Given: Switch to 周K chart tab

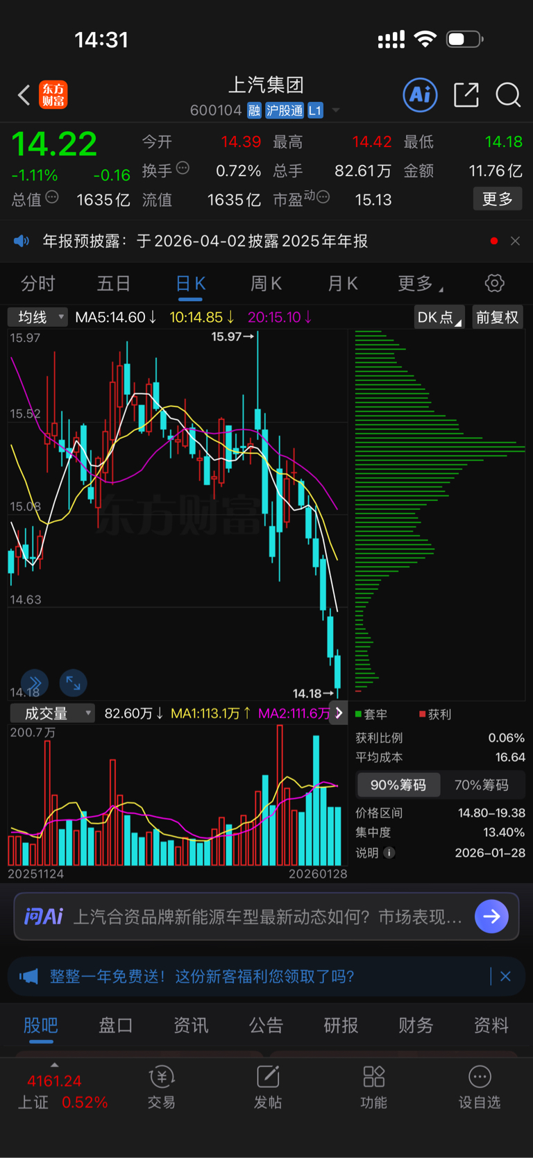Looking at the screenshot, I should (x=266, y=283).
